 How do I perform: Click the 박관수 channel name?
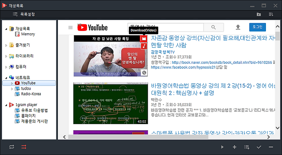(x=156, y=99)
